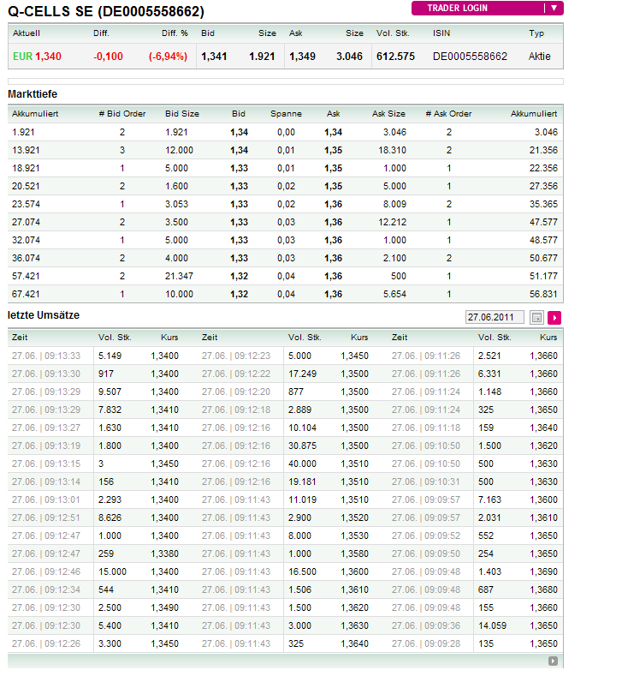622x682 pixels.
Task: Click the gray next-page arrow at bottom
Action: coord(554,661)
